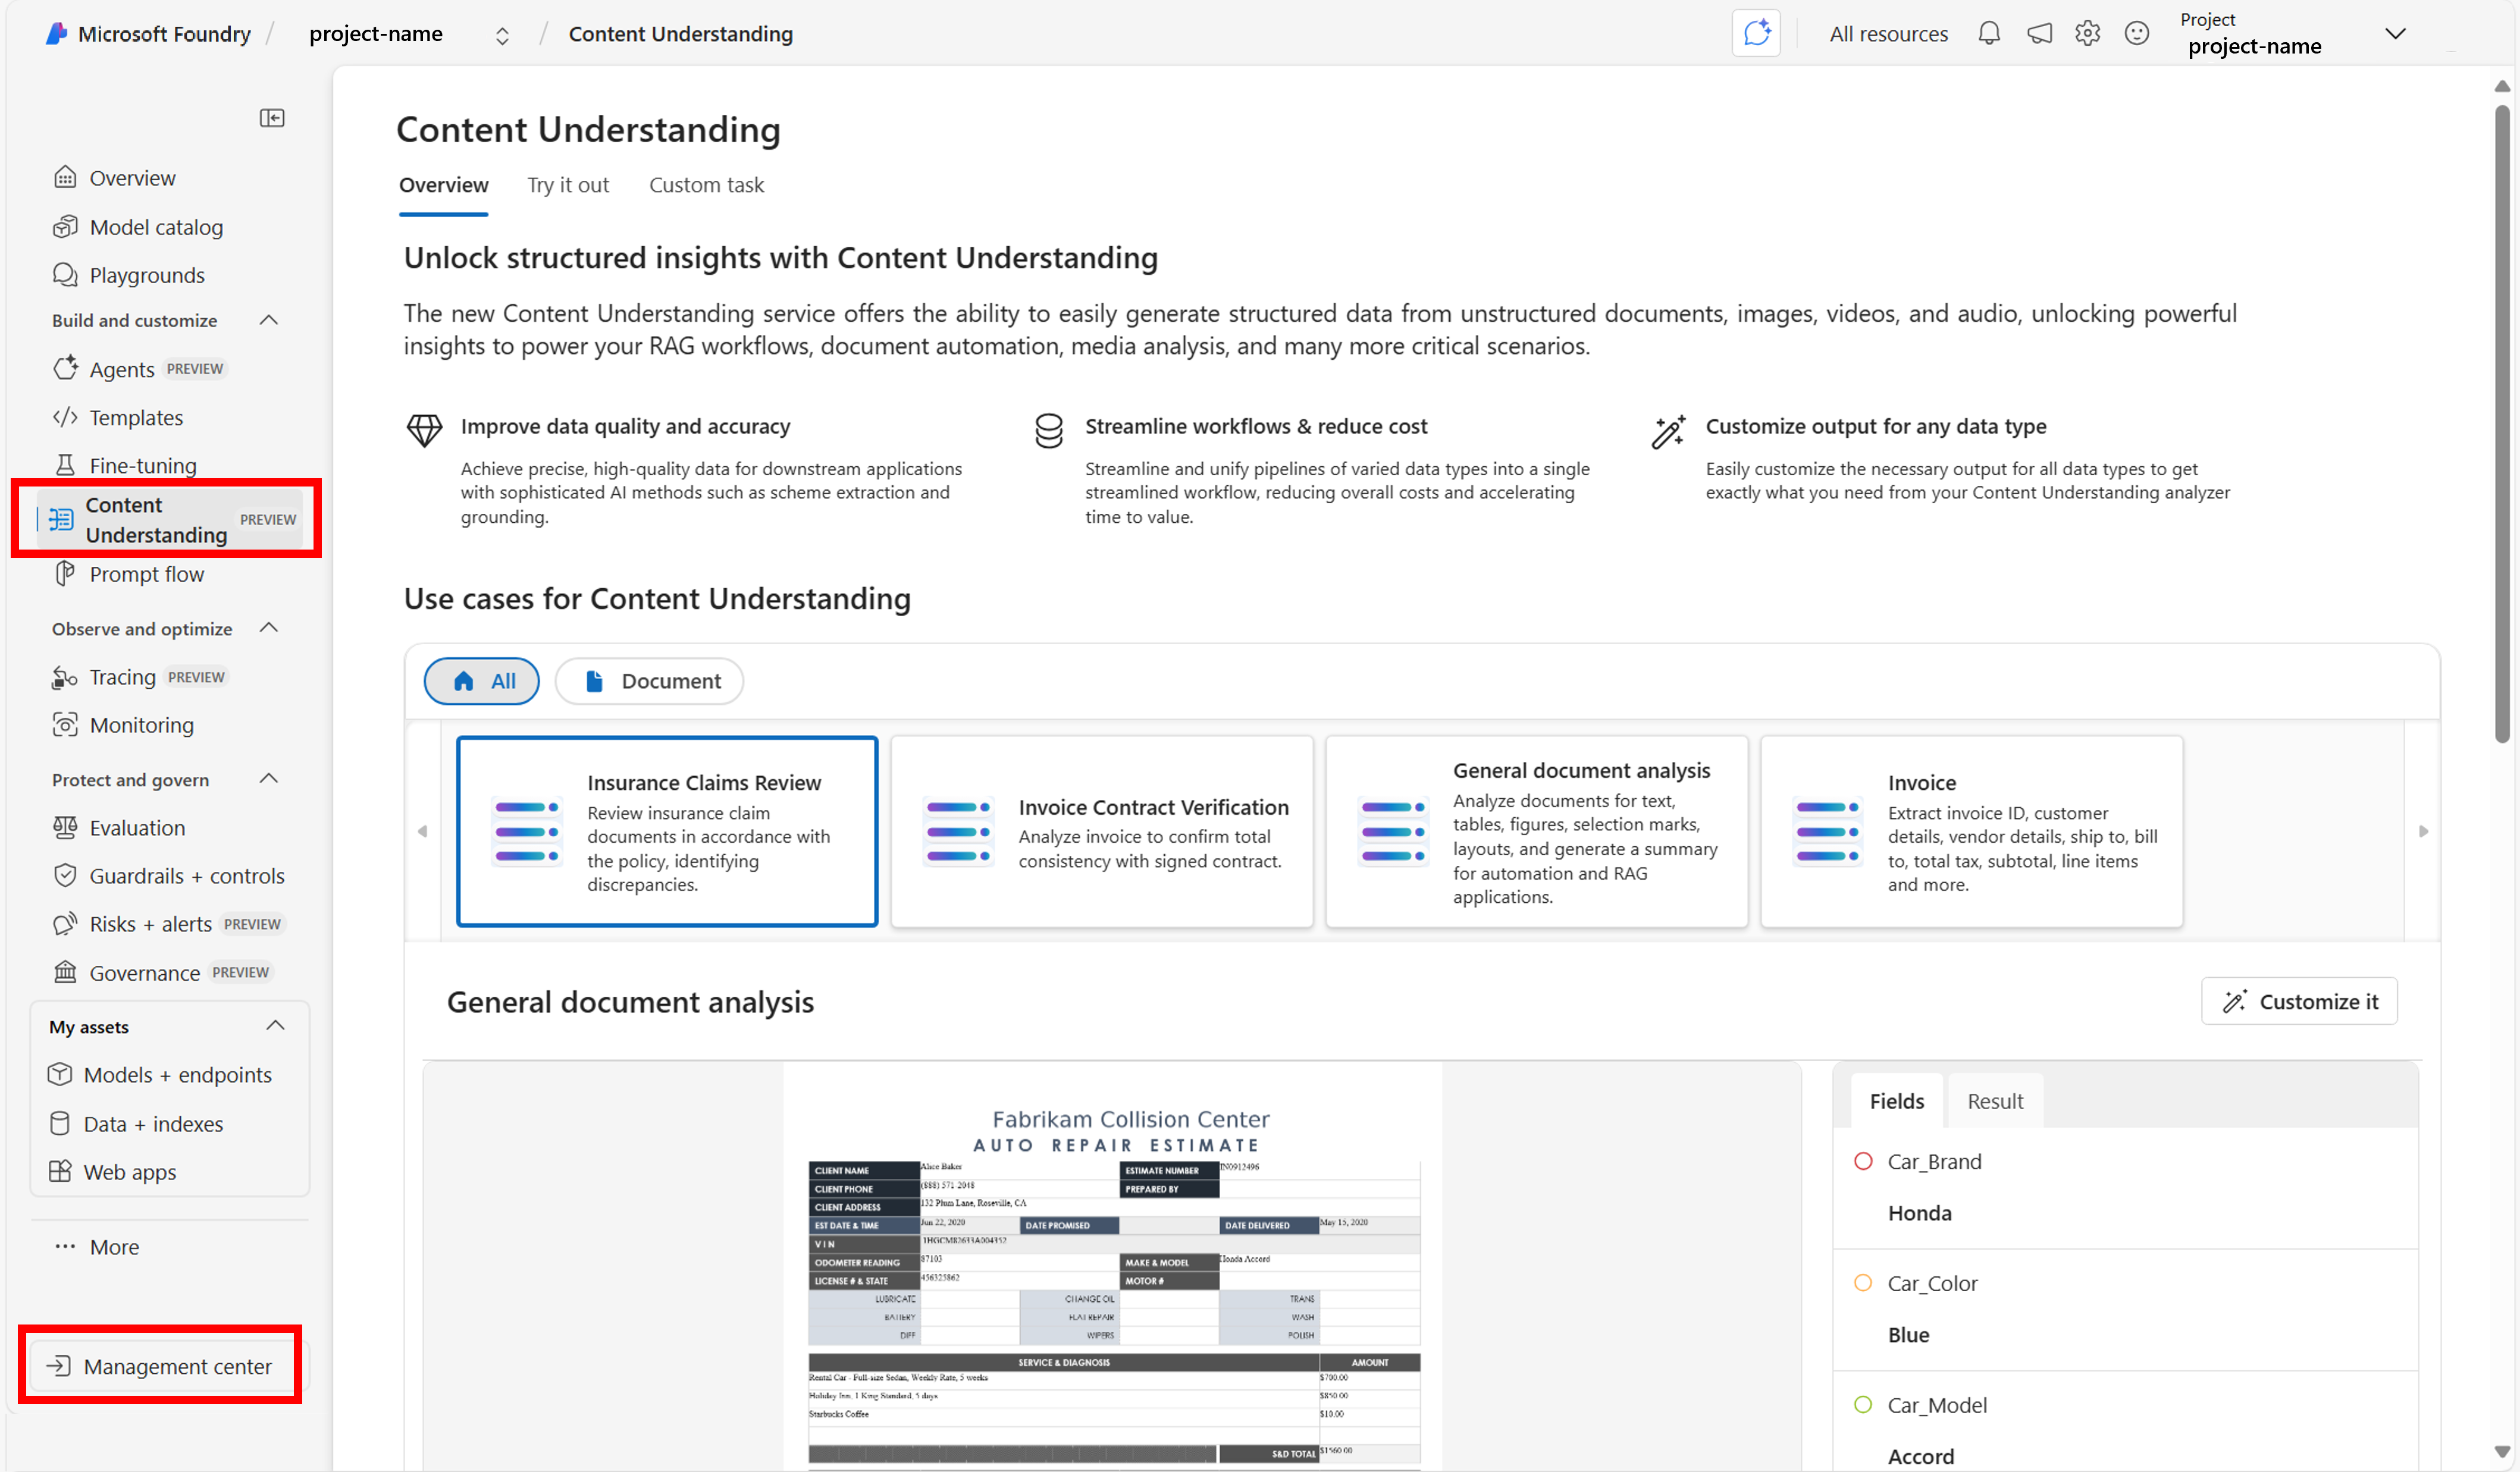2520x1472 pixels.
Task: Open Prompt flow
Action: [129, 574]
